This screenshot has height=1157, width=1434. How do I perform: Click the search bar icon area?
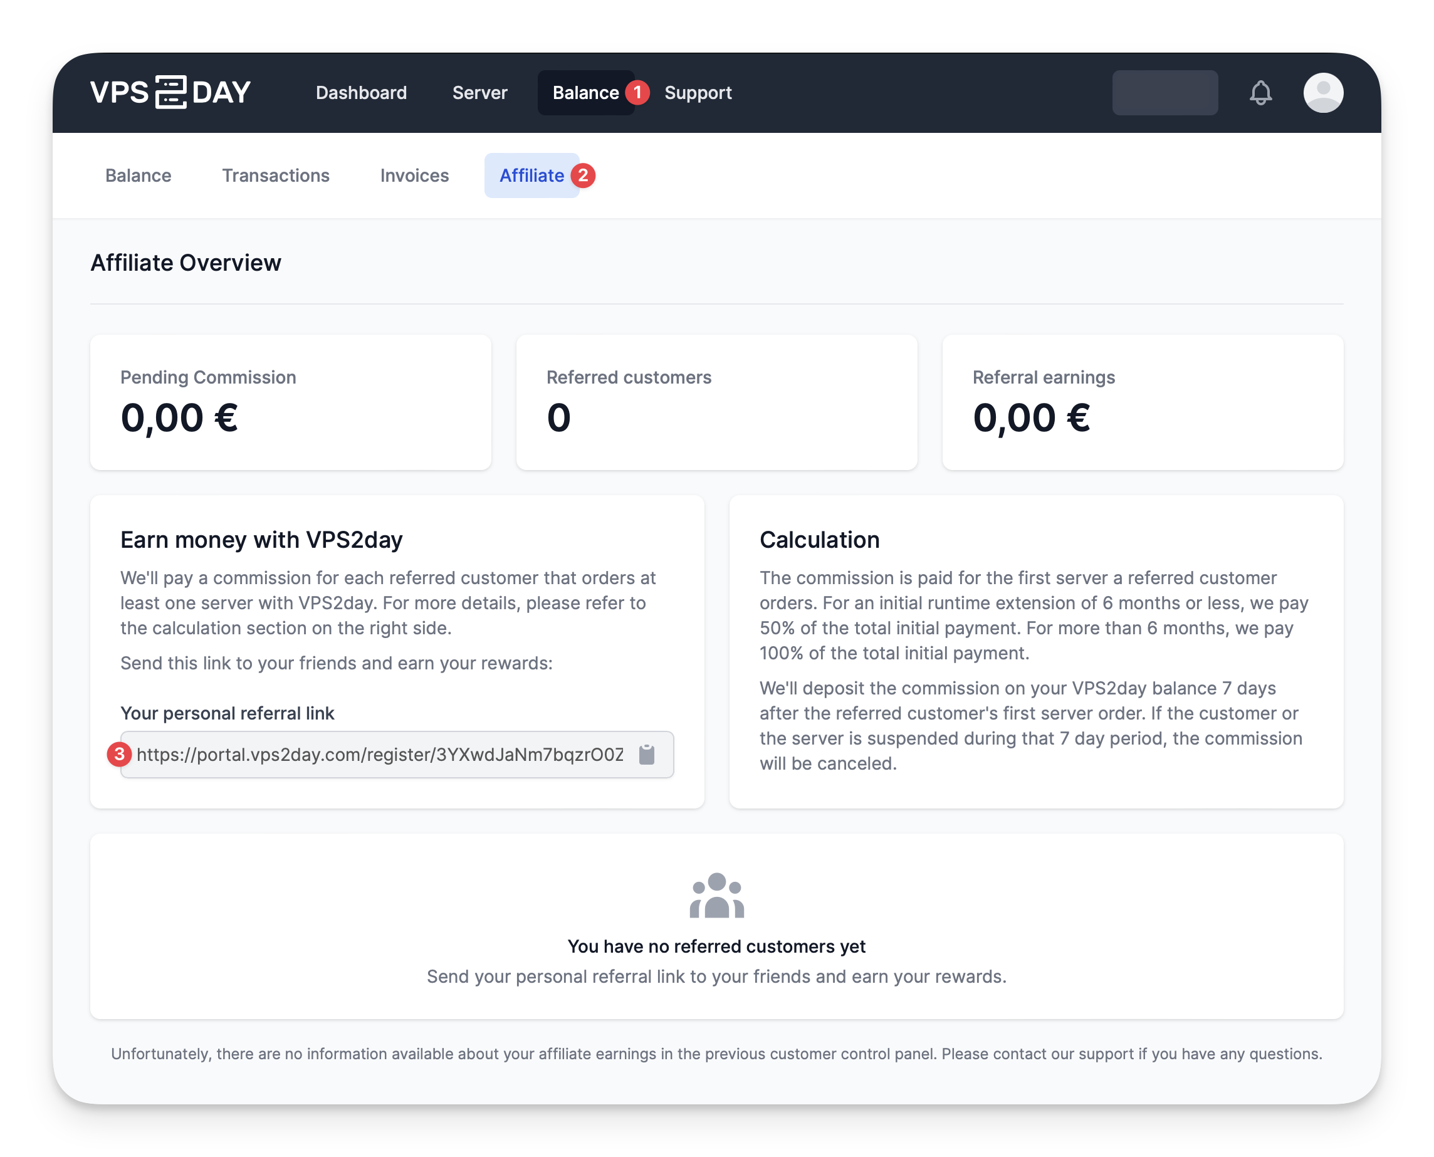1165,92
